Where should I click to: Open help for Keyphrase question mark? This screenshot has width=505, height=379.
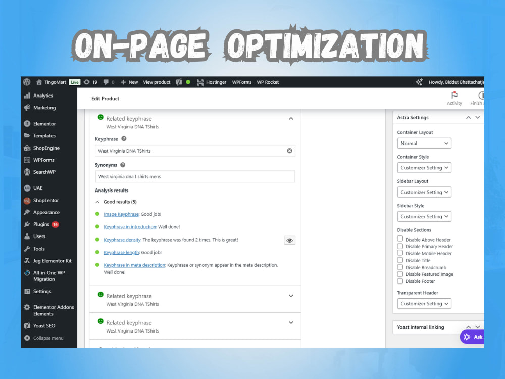124,139
